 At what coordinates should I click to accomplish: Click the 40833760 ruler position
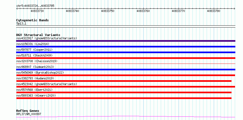[x=143, y=11]
